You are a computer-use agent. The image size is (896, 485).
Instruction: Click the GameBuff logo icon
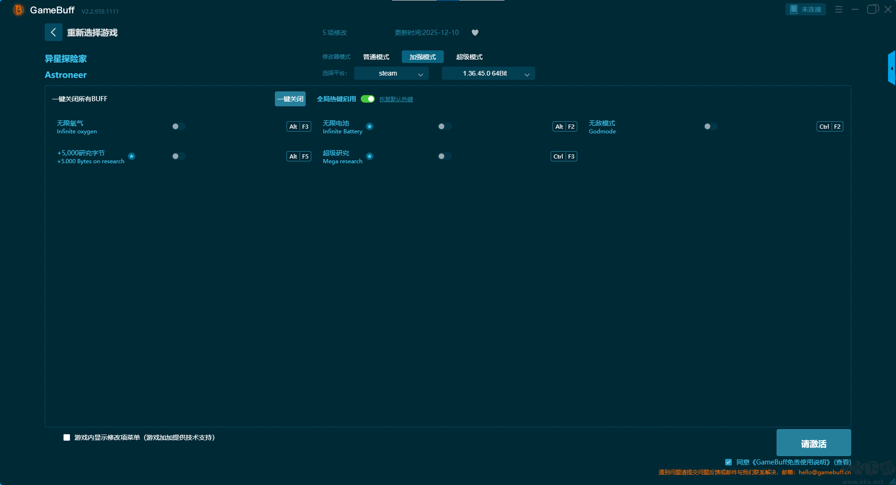click(x=18, y=9)
